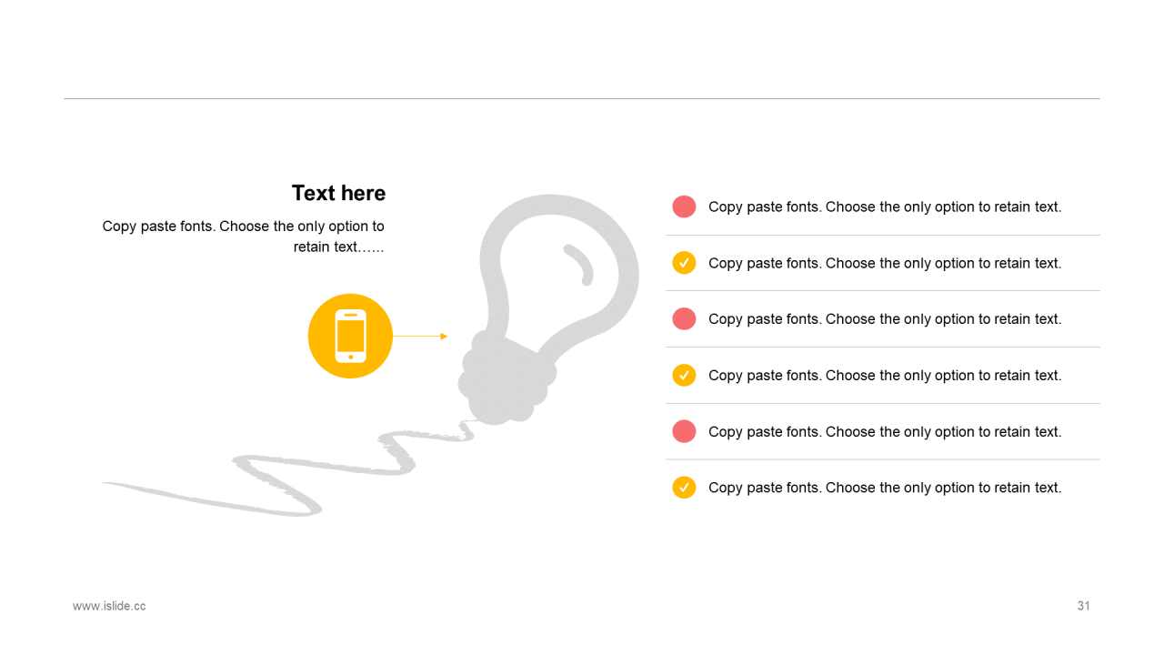Viewport: 1164px width, 655px height.
Task: Select the third list item text line
Action: click(885, 318)
